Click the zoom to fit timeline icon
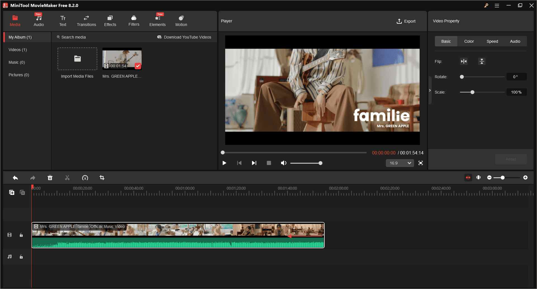Image resolution: width=537 pixels, height=289 pixels. pyautogui.click(x=479, y=177)
